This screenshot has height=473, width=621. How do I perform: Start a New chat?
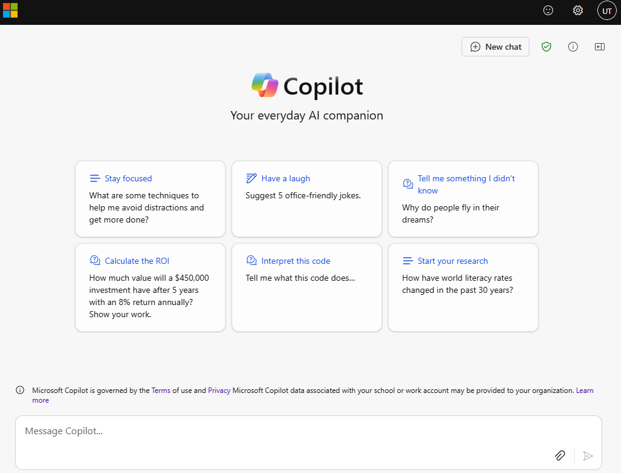click(495, 47)
